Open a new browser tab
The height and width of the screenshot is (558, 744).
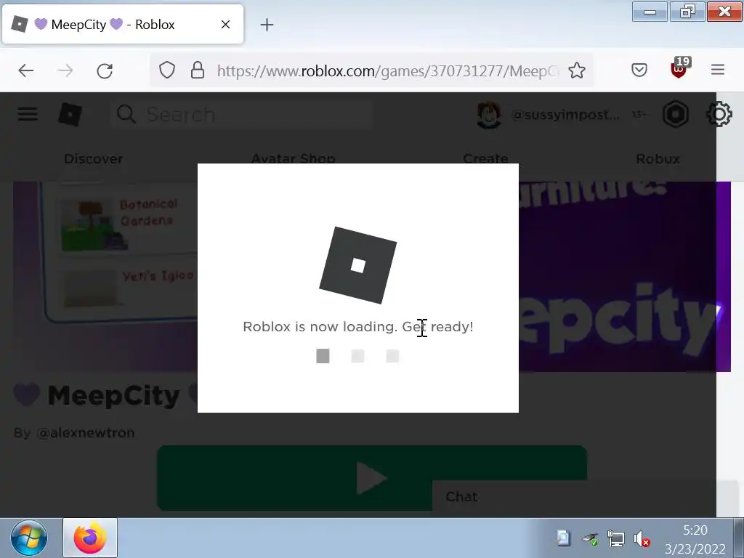267,25
